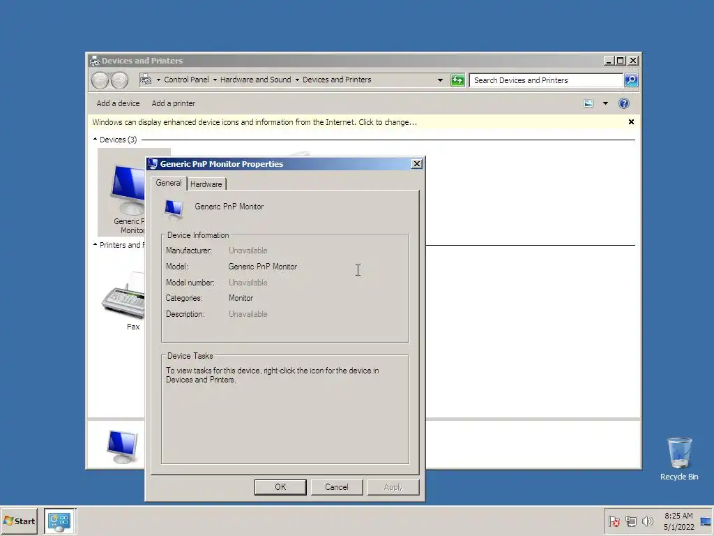Click the monitor icon in Properties dialog
714x536 pixels.
click(x=174, y=209)
